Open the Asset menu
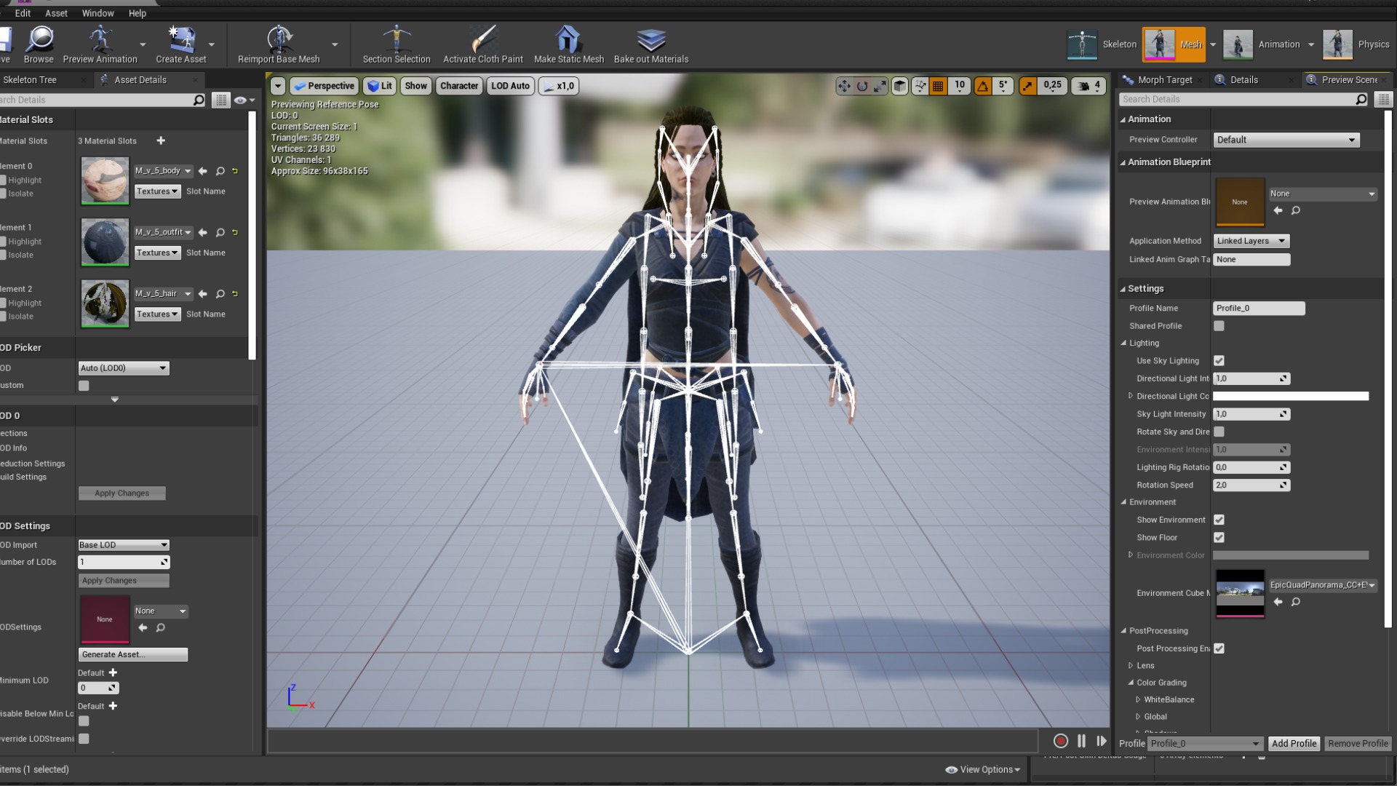1397x786 pixels. point(56,13)
